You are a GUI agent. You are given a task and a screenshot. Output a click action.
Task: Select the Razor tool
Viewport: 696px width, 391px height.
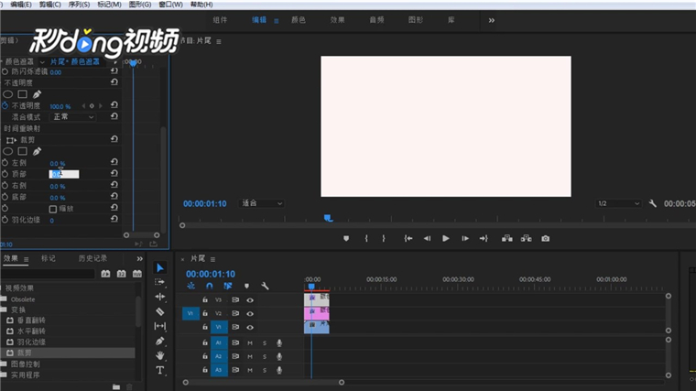(x=159, y=311)
